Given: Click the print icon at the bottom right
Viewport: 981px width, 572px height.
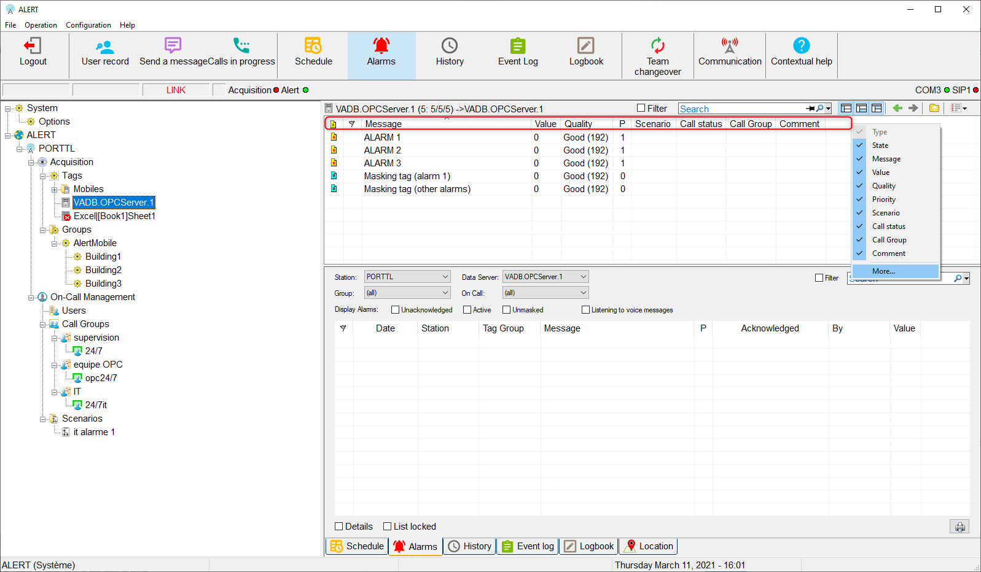Looking at the screenshot, I should tap(960, 527).
